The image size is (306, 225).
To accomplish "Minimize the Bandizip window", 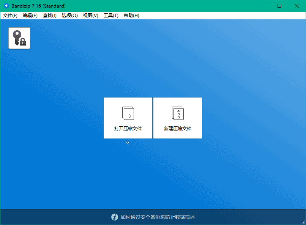I will 262,6.
